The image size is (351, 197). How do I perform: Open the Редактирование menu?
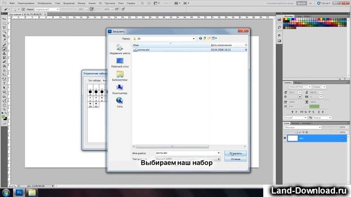pyautogui.click(x=26, y=3)
